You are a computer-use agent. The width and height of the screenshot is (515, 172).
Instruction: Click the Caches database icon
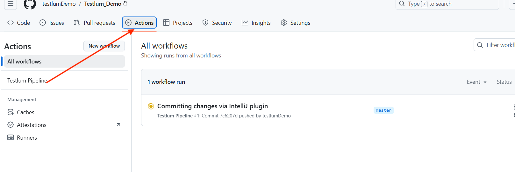coord(11,112)
